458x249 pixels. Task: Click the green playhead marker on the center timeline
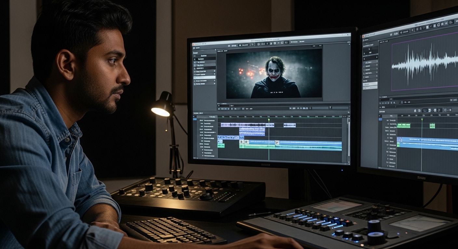click(269, 120)
